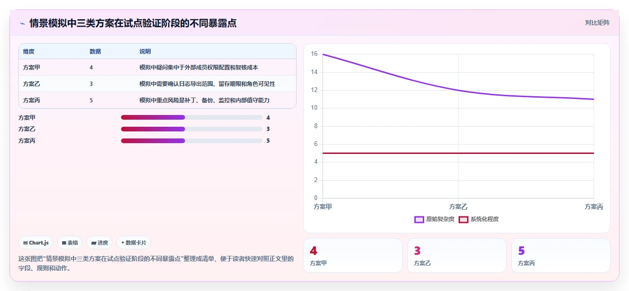Click the 方案乙 progress bar

pos(192,129)
